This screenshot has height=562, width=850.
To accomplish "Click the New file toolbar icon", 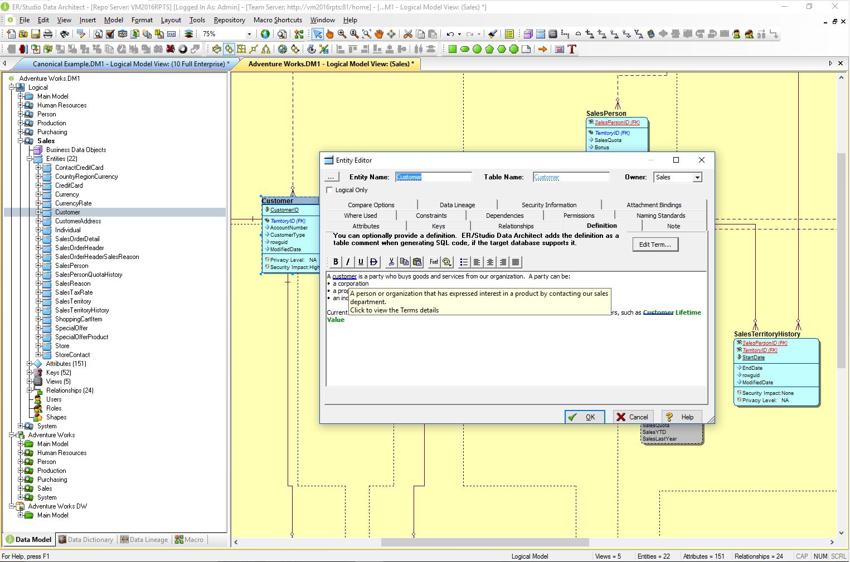I will tap(11, 34).
